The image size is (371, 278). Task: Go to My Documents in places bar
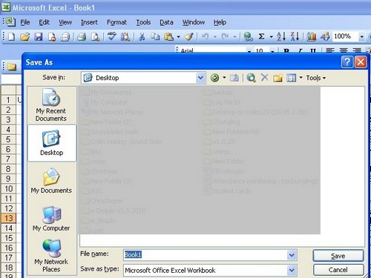tap(51, 180)
